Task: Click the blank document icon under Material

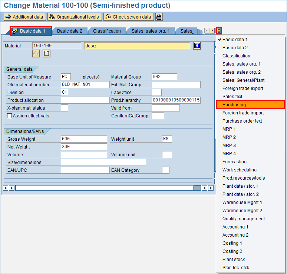Action: click(x=46, y=54)
